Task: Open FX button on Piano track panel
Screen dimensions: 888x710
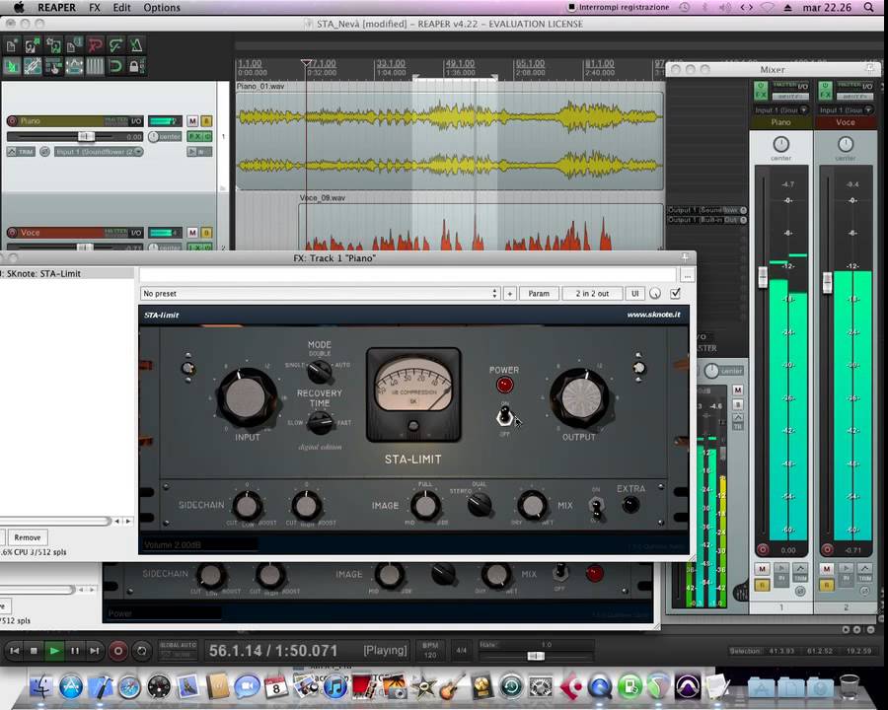Action: pos(195,136)
